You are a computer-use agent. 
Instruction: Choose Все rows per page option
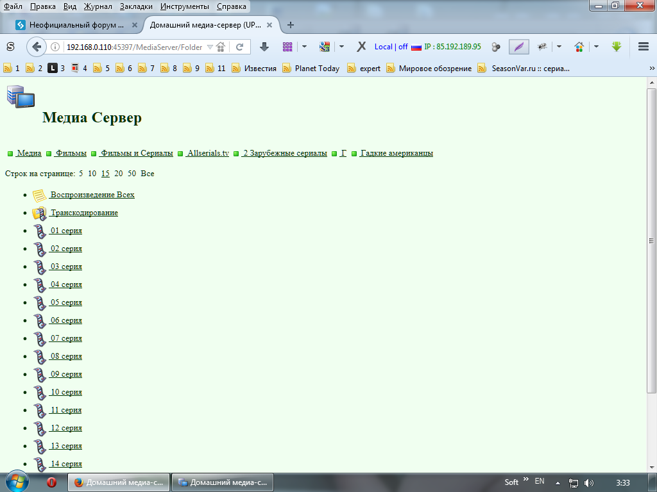click(x=148, y=174)
